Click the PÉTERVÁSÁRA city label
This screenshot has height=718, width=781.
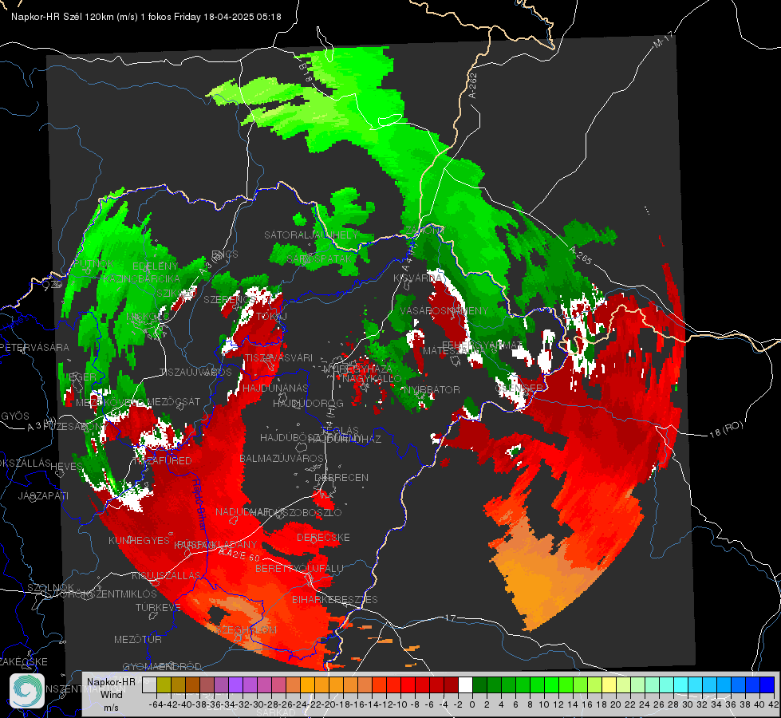(34, 347)
